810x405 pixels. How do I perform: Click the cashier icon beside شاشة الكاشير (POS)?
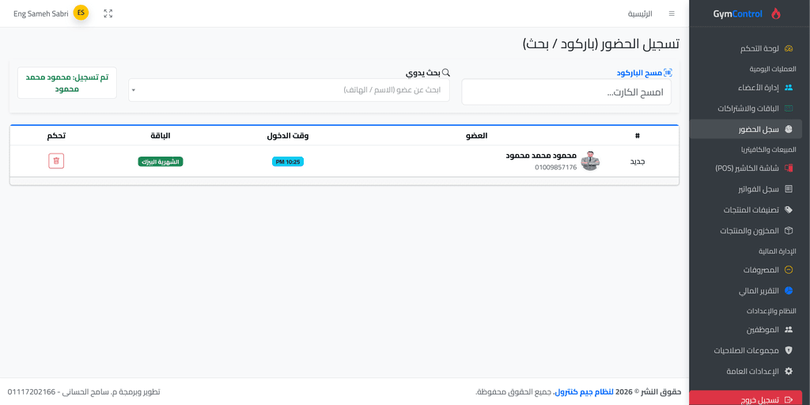pos(789,168)
